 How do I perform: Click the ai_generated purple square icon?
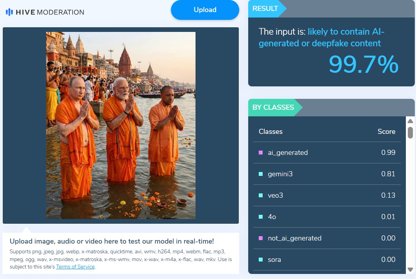[261, 153]
